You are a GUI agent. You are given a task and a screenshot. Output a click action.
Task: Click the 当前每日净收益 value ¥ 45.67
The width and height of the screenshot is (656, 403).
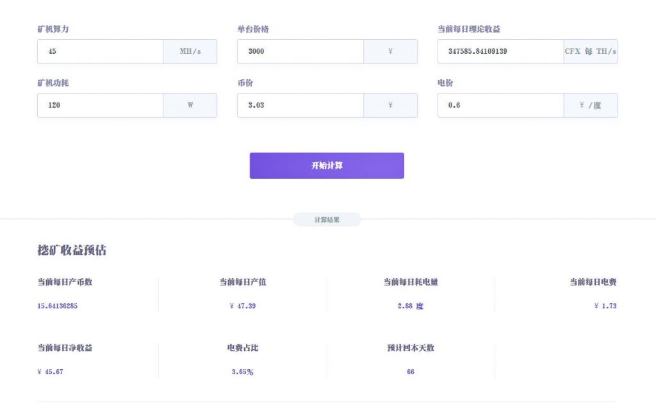coord(50,372)
